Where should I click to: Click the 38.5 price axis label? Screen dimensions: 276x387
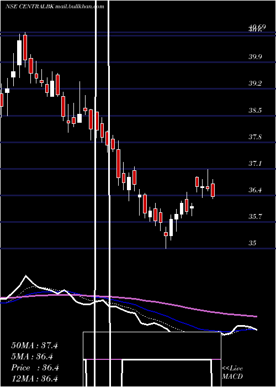[x=255, y=110]
